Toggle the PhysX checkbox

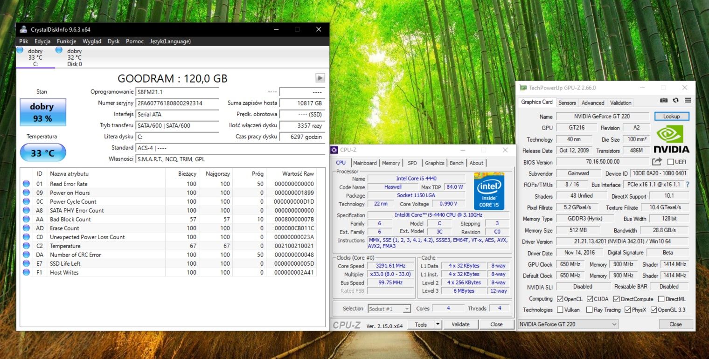point(627,310)
